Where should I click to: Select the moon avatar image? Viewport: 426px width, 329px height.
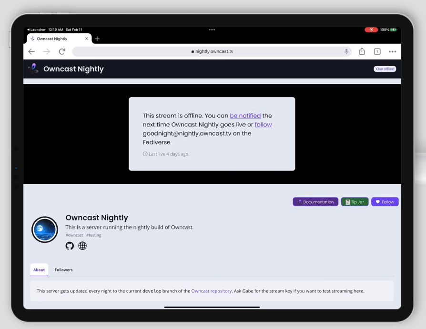[x=44, y=229]
